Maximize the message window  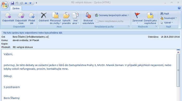[x=172, y=3]
